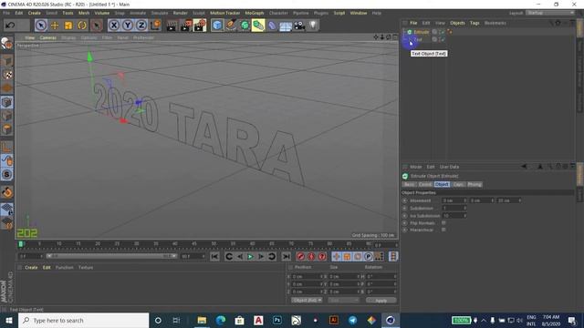This screenshot has width=584, height=328.
Task: Click the Apply button
Action: pos(381,300)
